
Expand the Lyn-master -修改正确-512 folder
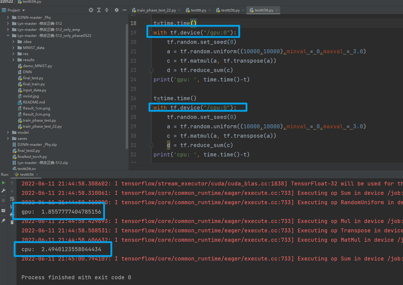(8, 24)
